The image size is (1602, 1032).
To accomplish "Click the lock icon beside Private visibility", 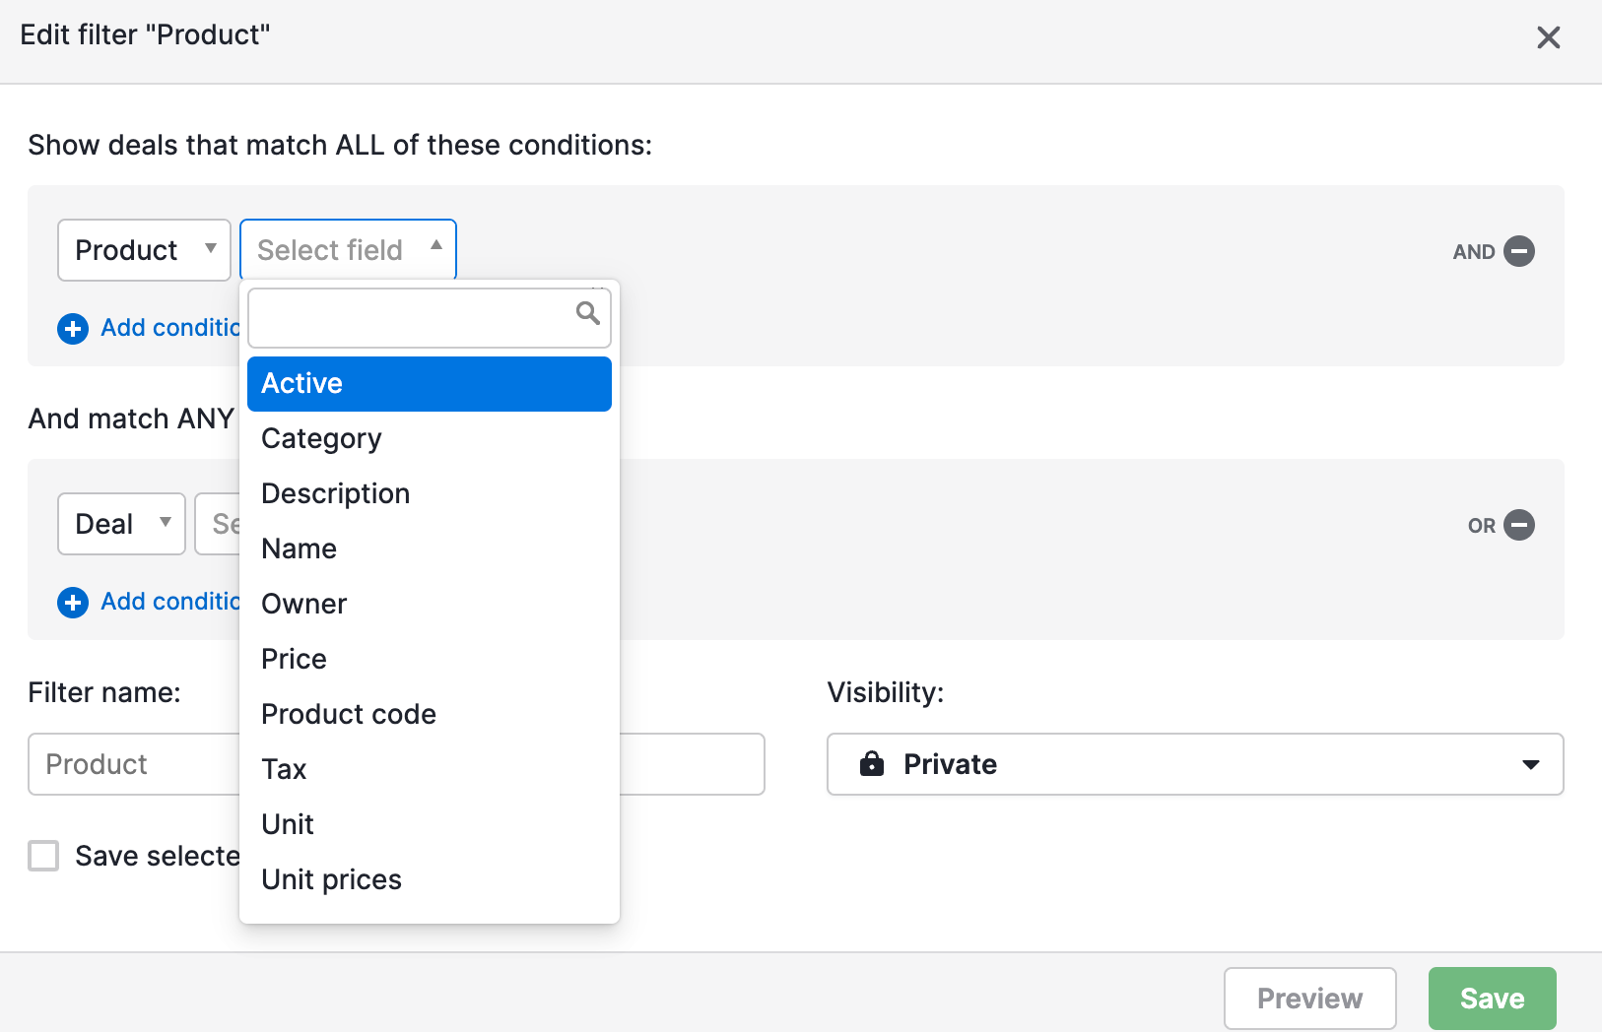I will pyautogui.click(x=873, y=763).
